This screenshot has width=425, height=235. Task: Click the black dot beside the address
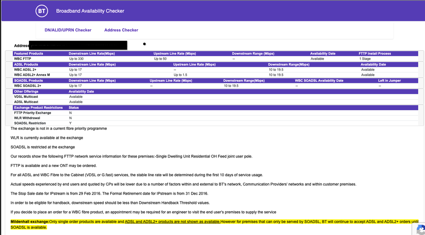click(145, 44)
